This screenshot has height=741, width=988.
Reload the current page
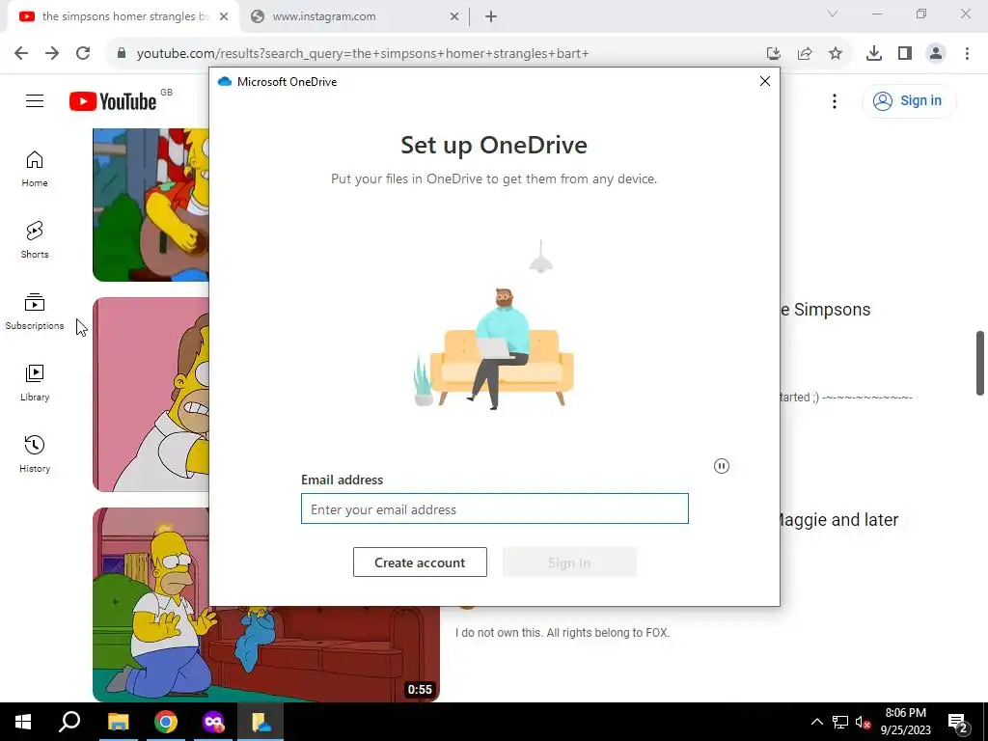coord(83,54)
